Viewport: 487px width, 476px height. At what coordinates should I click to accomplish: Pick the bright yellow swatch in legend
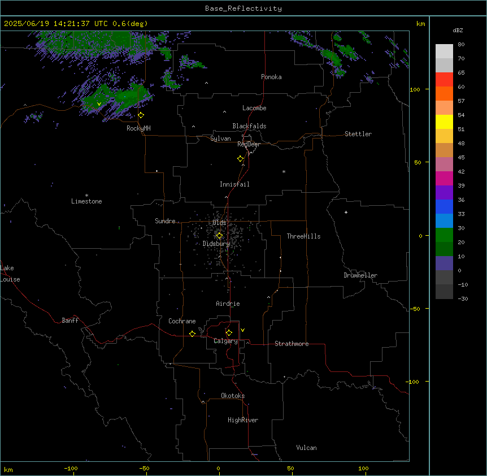point(444,122)
